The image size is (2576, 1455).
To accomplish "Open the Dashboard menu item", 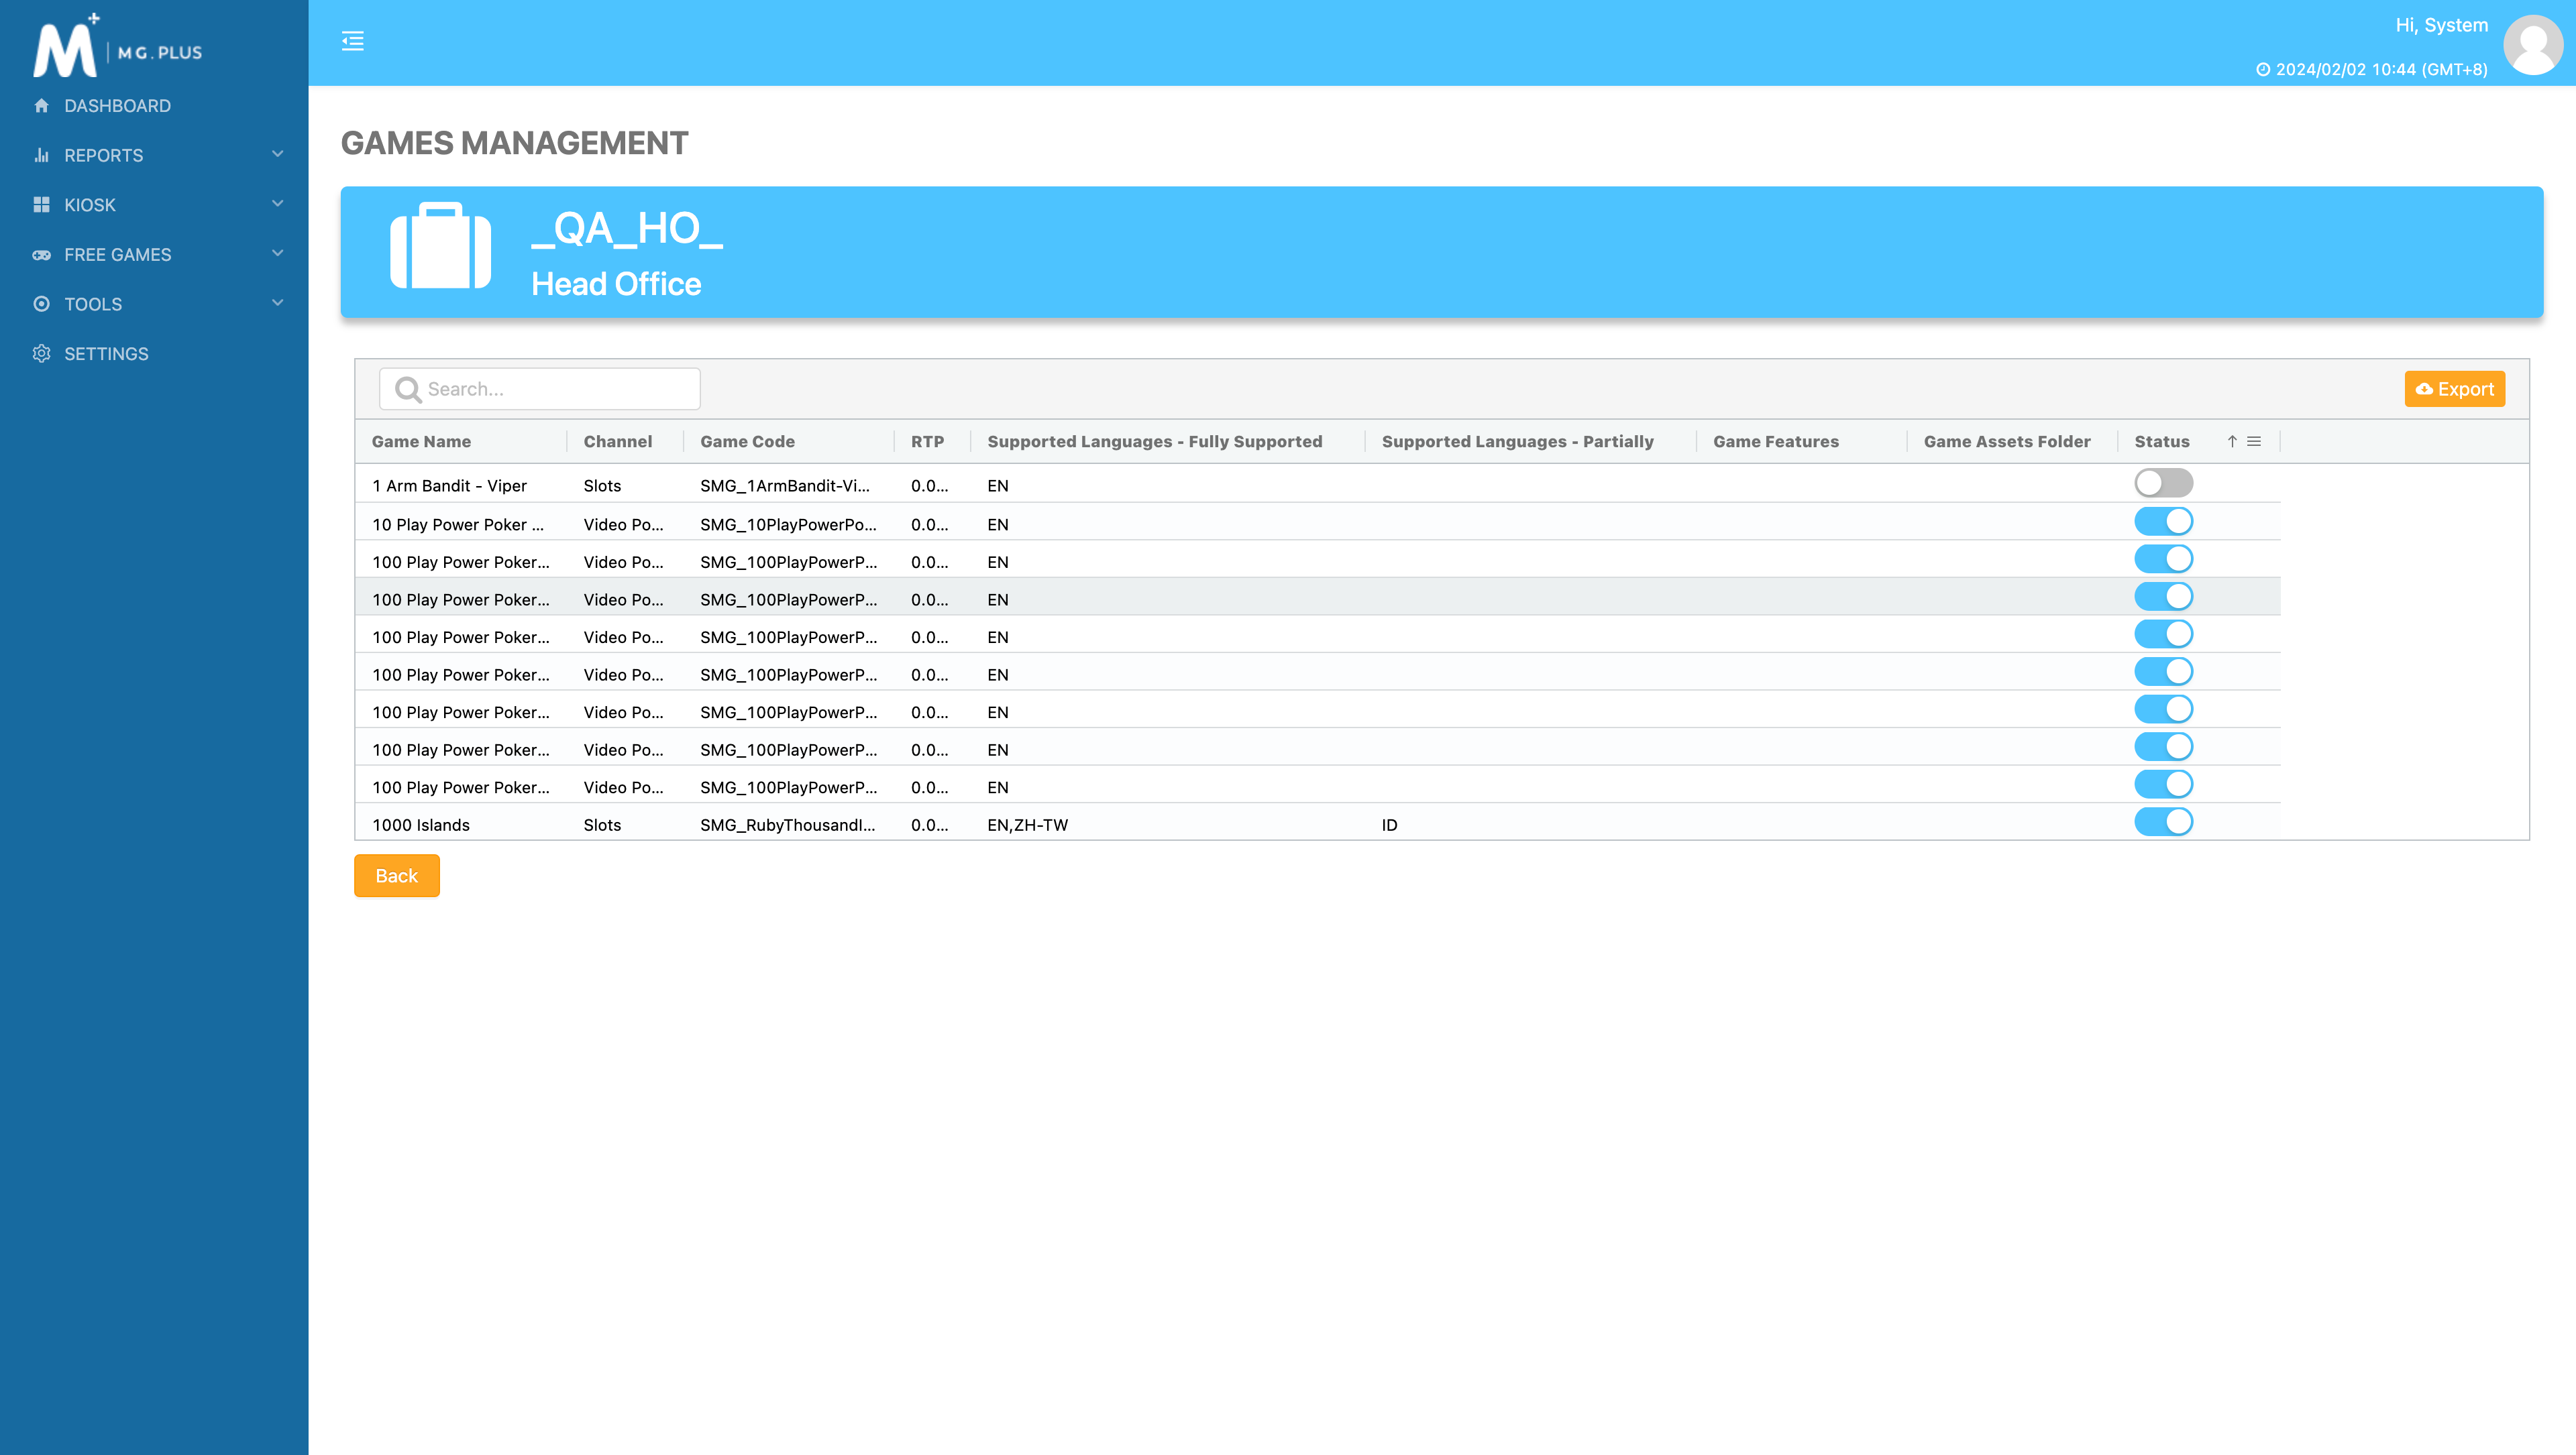I will 117,106.
